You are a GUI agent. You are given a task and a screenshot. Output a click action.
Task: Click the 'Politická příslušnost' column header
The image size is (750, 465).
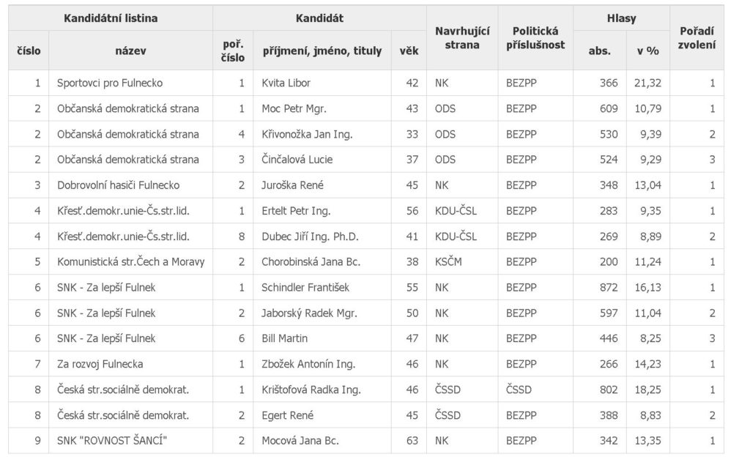pyautogui.click(x=535, y=38)
